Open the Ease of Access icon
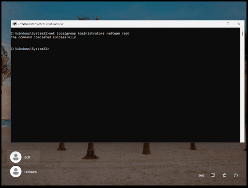The image size is (248, 188). [x=224, y=175]
